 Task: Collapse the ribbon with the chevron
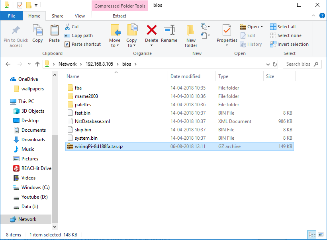pos(313,16)
